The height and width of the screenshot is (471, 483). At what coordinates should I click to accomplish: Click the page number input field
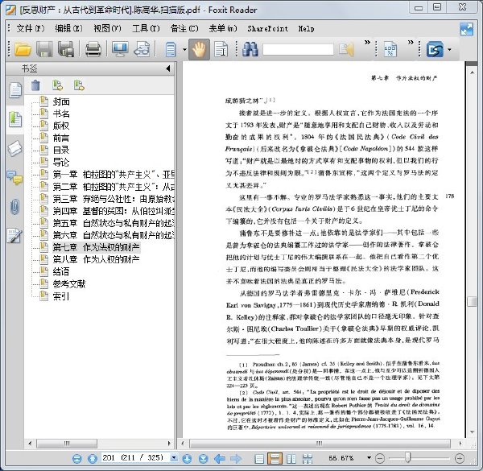135,457
